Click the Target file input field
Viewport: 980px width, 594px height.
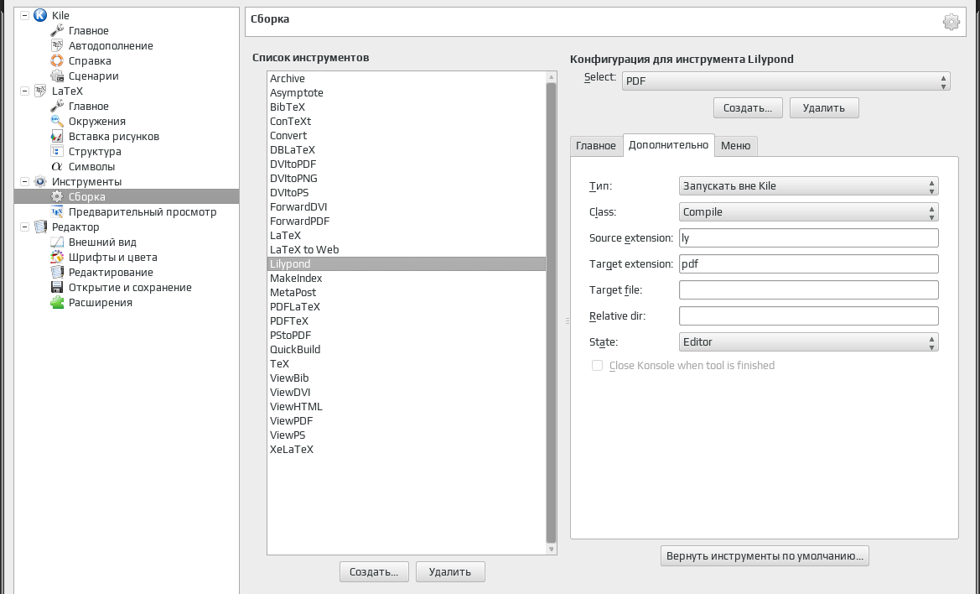808,290
